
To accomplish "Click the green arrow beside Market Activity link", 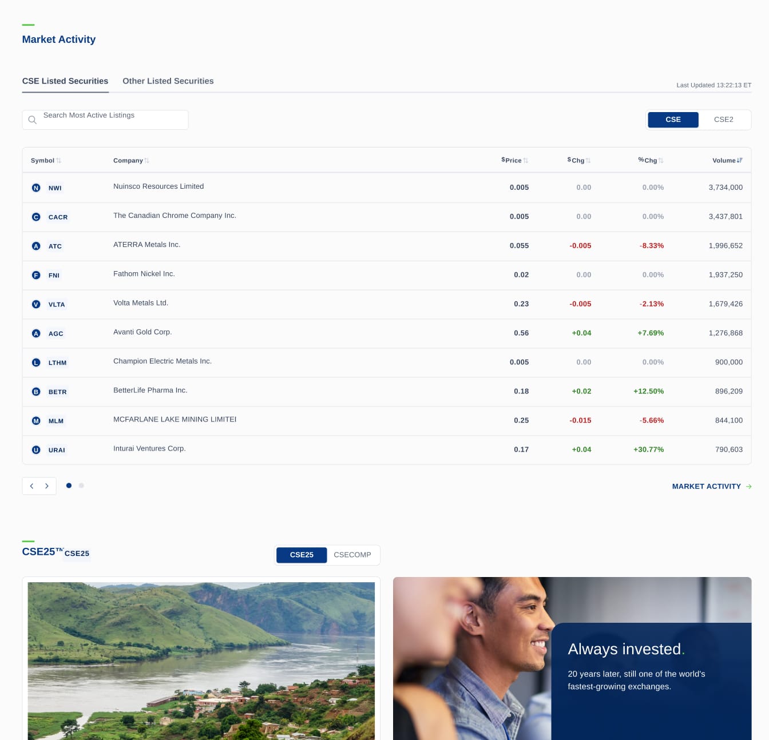I will 749,487.
